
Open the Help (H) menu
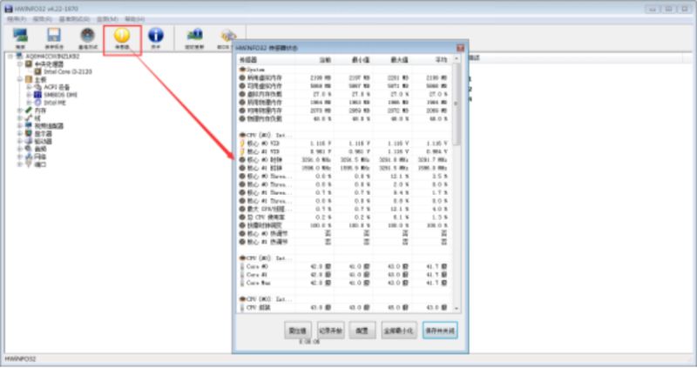[135, 19]
